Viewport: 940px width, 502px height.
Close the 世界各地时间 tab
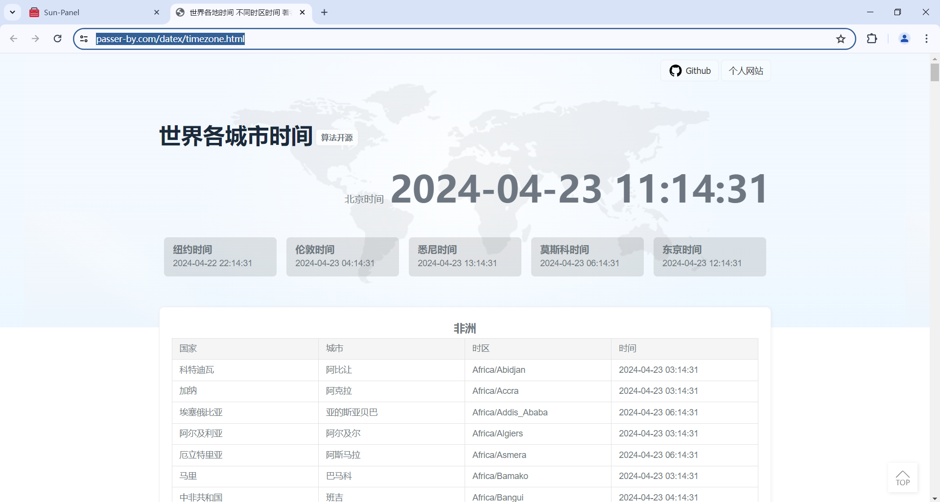click(x=302, y=12)
